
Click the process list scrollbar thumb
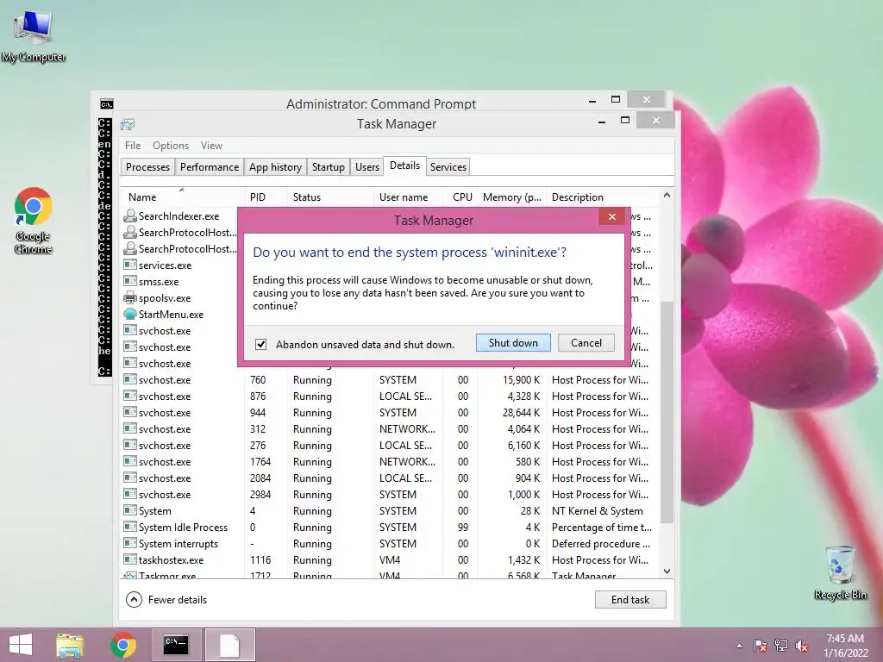click(667, 413)
